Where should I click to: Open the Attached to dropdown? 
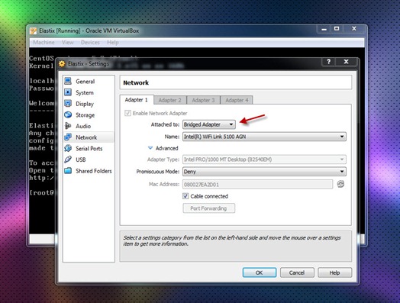(209, 124)
